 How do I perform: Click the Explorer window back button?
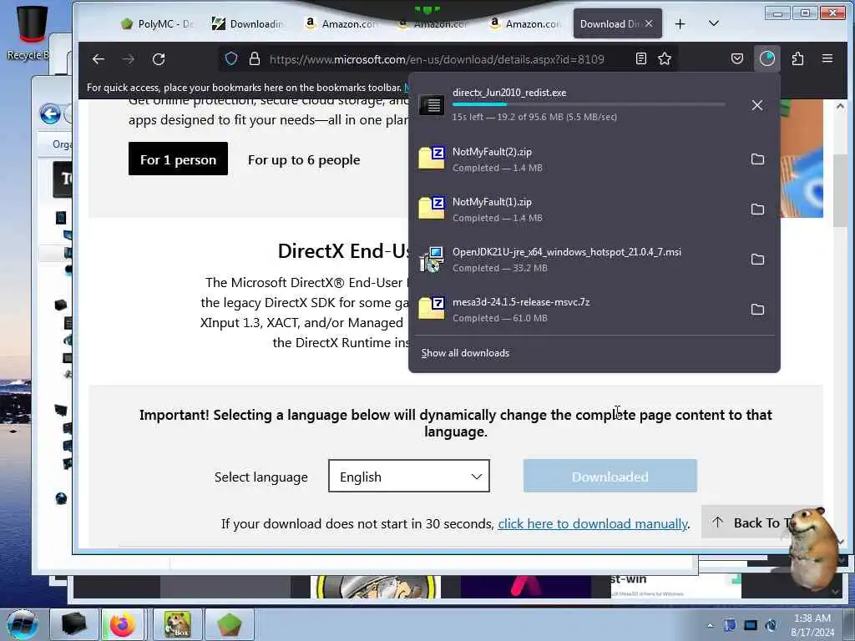[50, 114]
